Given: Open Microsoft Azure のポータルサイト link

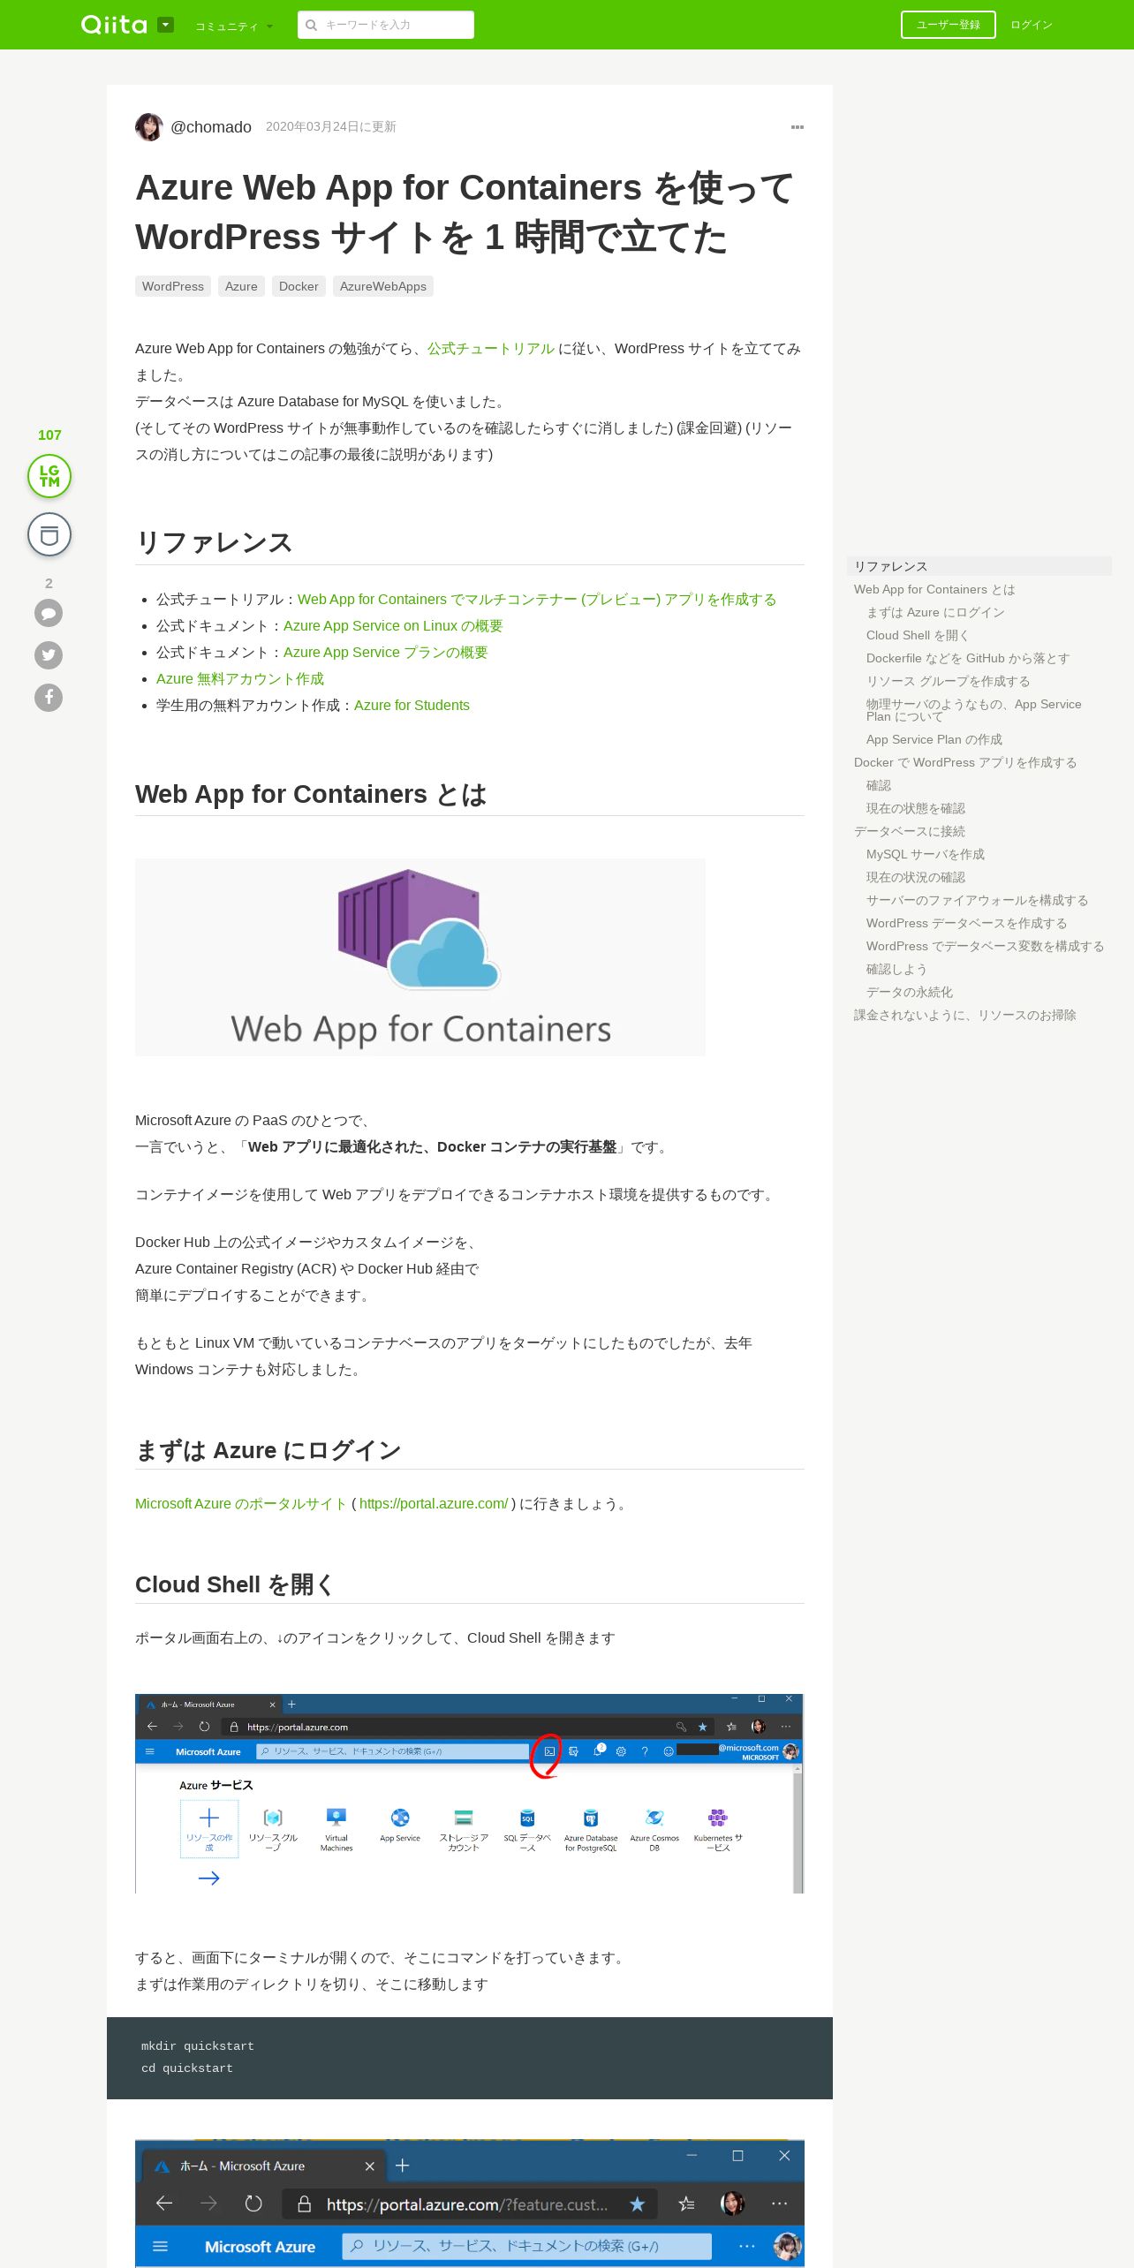Looking at the screenshot, I should coord(241,1504).
